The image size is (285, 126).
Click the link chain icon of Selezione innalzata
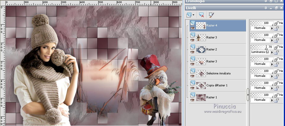pos(276,71)
